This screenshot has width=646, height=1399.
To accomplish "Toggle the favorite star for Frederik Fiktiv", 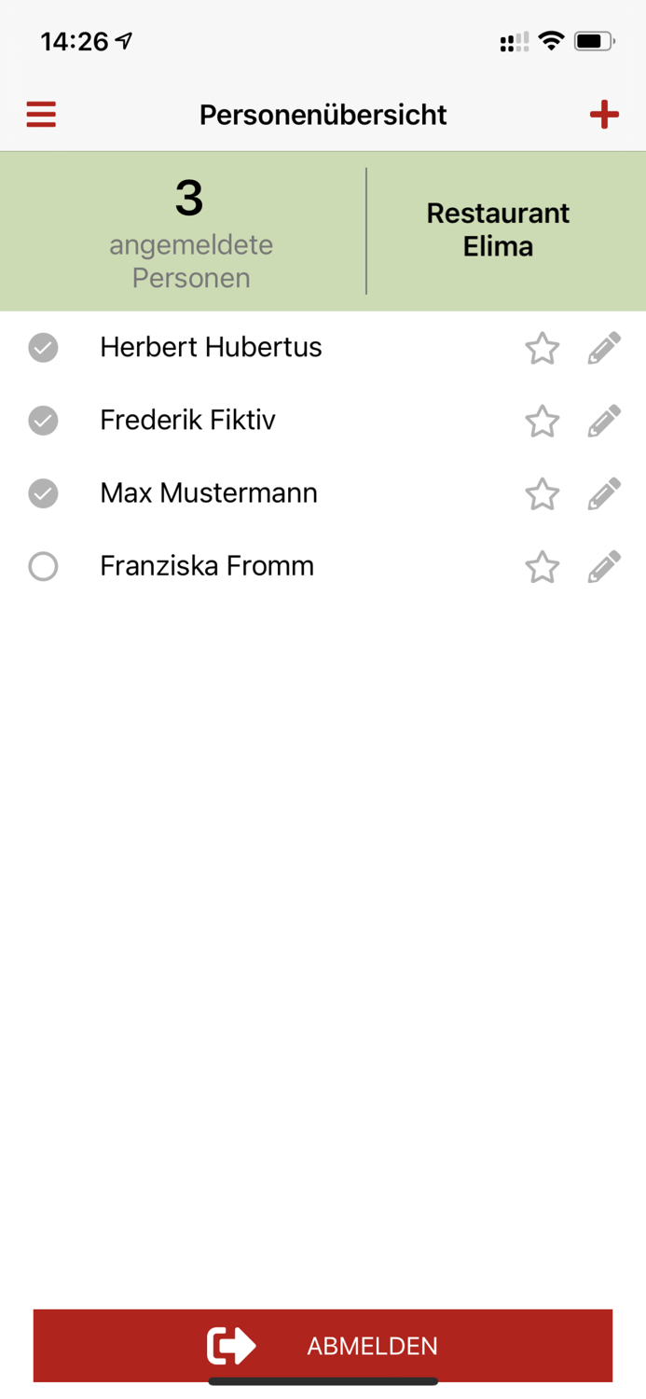I will click(x=542, y=422).
